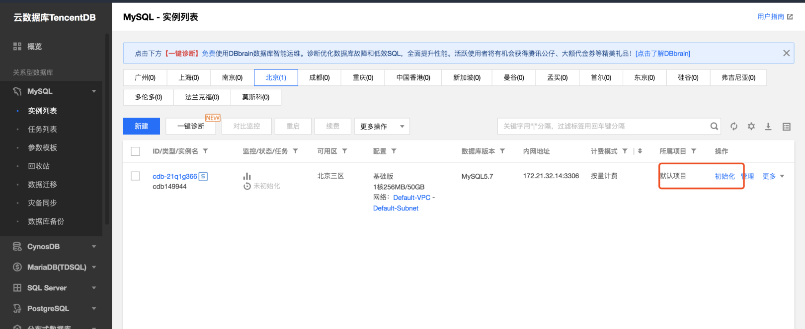Filter by 可用区 column funnel icon

[344, 151]
